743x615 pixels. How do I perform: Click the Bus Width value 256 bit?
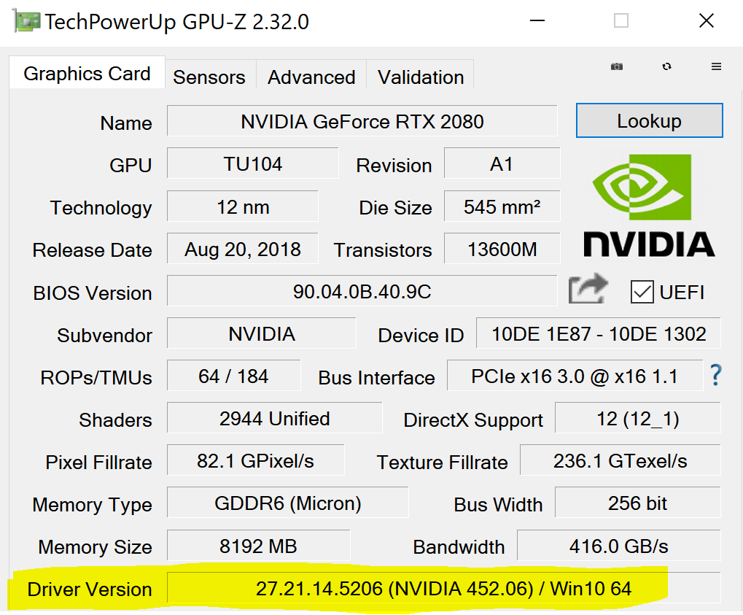[x=638, y=503]
